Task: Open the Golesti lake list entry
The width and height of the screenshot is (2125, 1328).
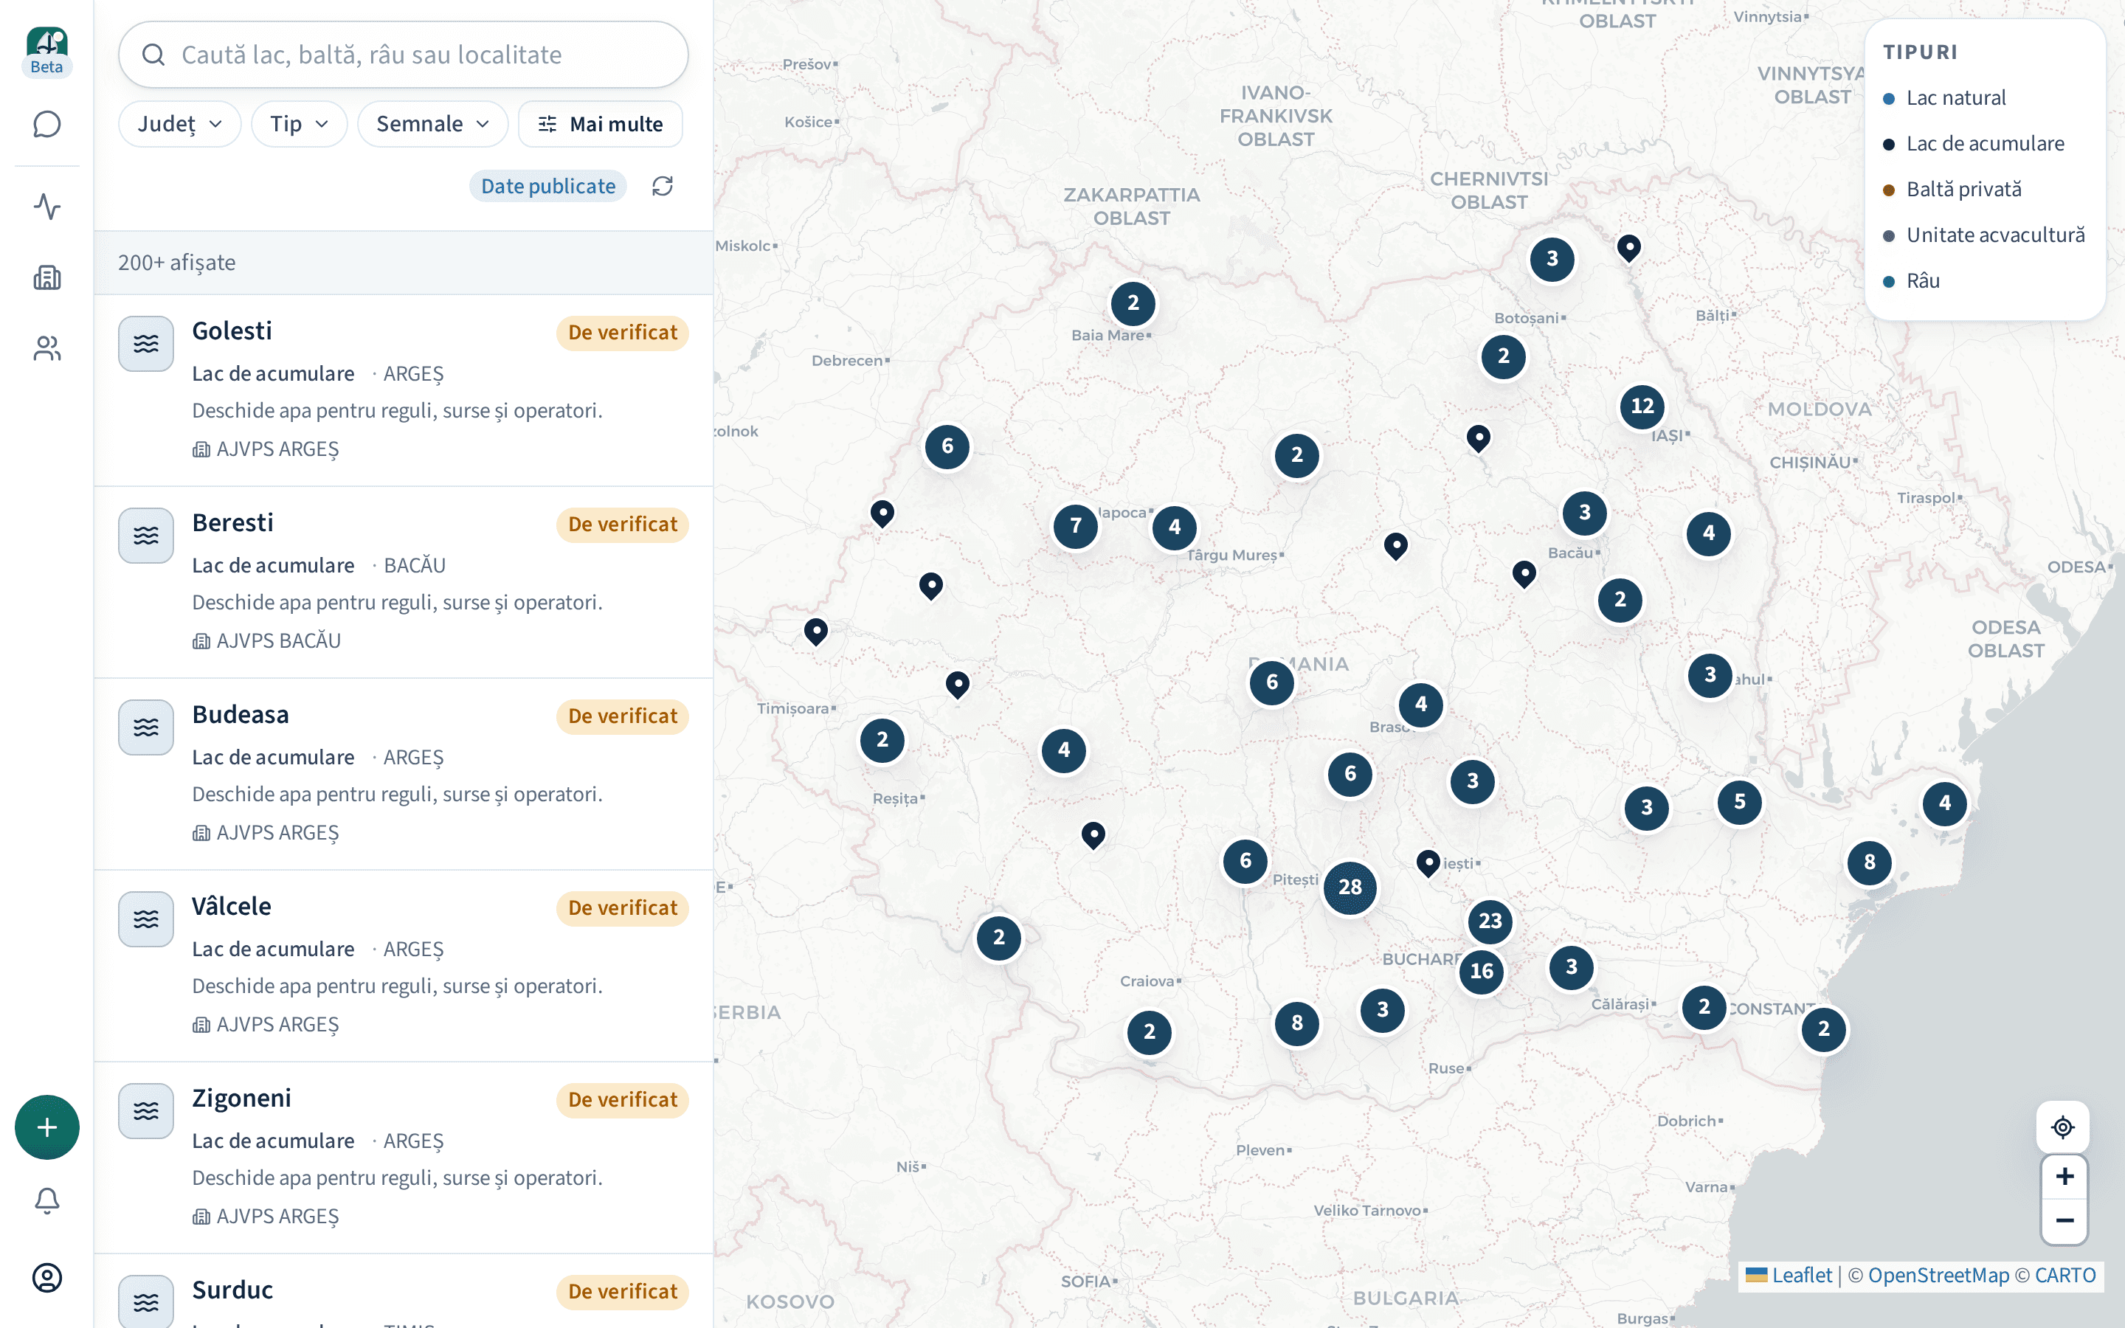Action: 403,390
